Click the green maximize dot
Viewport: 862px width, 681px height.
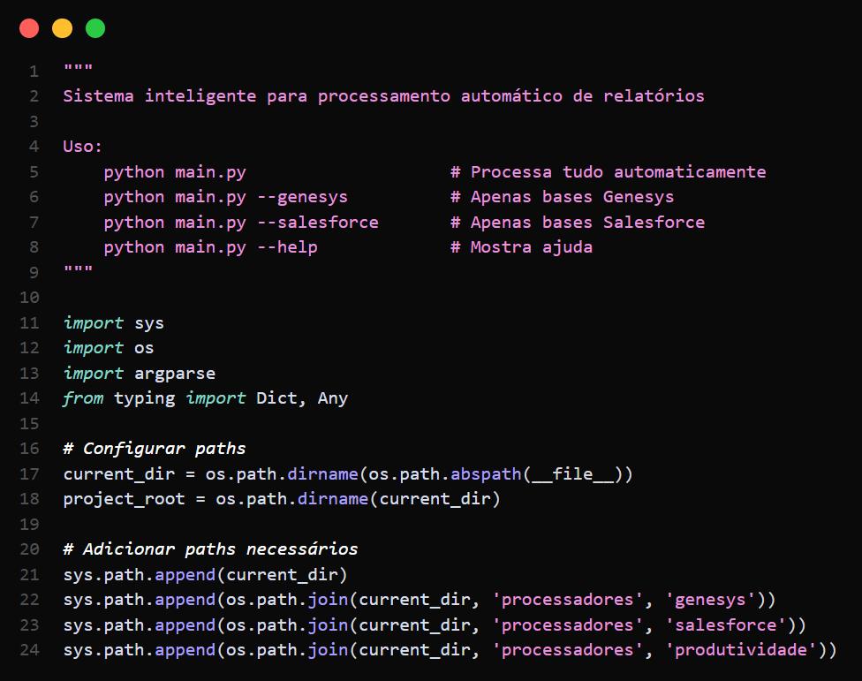(95, 28)
